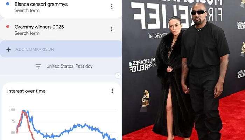Click the blue trend line peak on chart

24,111
